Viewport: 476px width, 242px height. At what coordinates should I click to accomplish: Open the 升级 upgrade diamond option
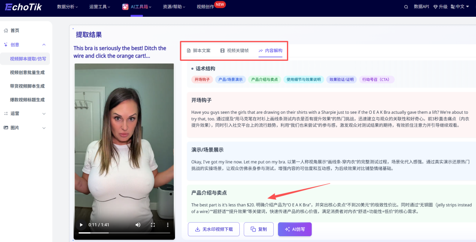pyautogui.click(x=440, y=7)
